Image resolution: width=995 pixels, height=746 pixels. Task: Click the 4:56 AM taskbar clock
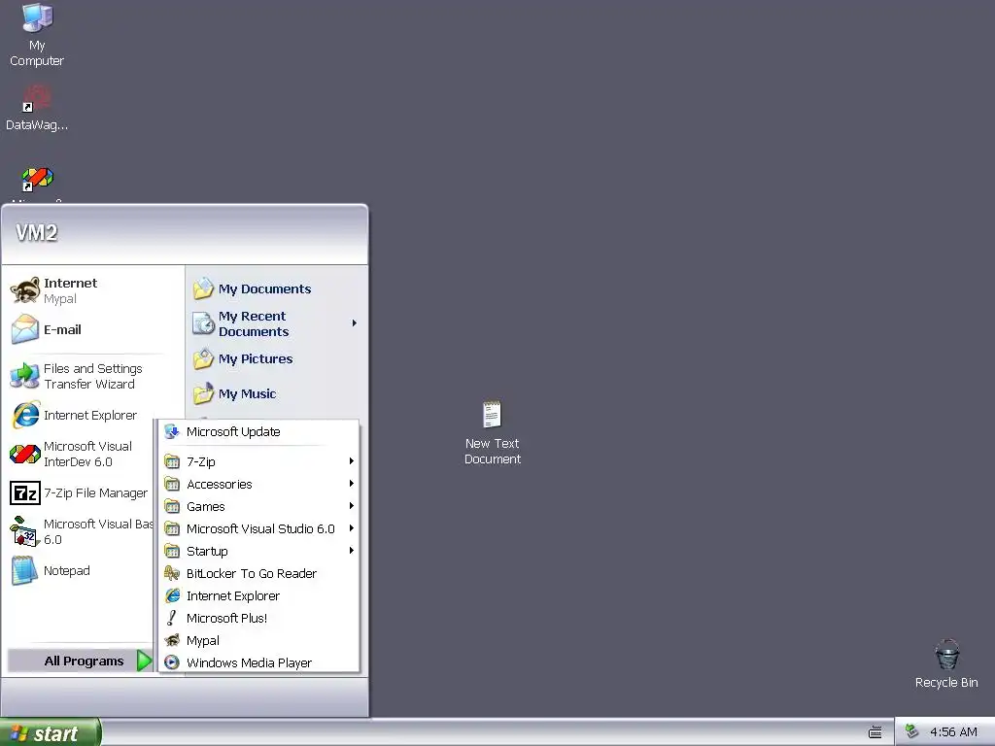[x=953, y=732]
